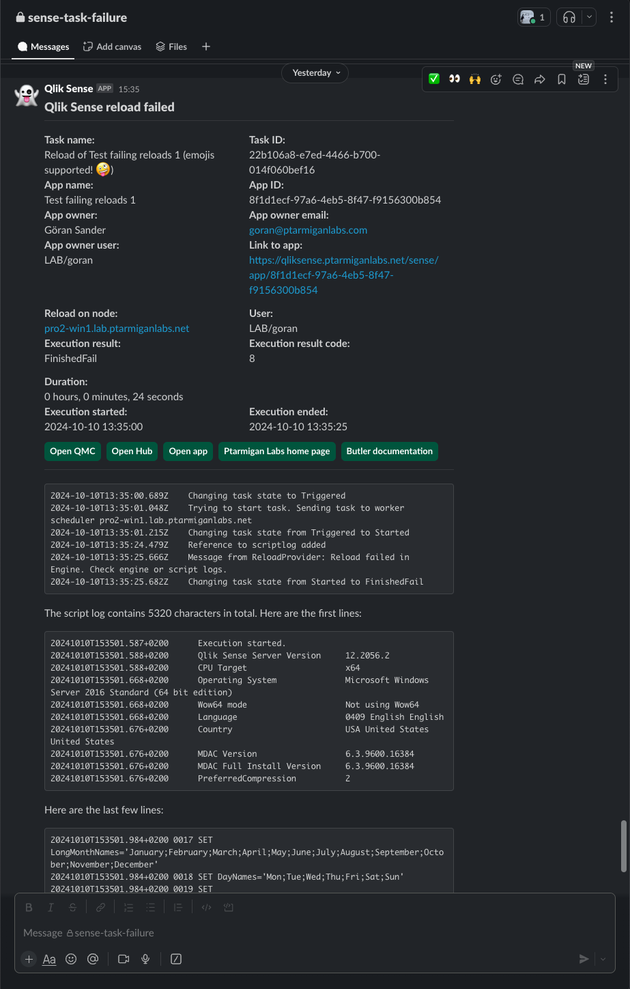The image size is (630, 989).
Task: Toggle italic formatting in the composer
Action: [x=51, y=907]
